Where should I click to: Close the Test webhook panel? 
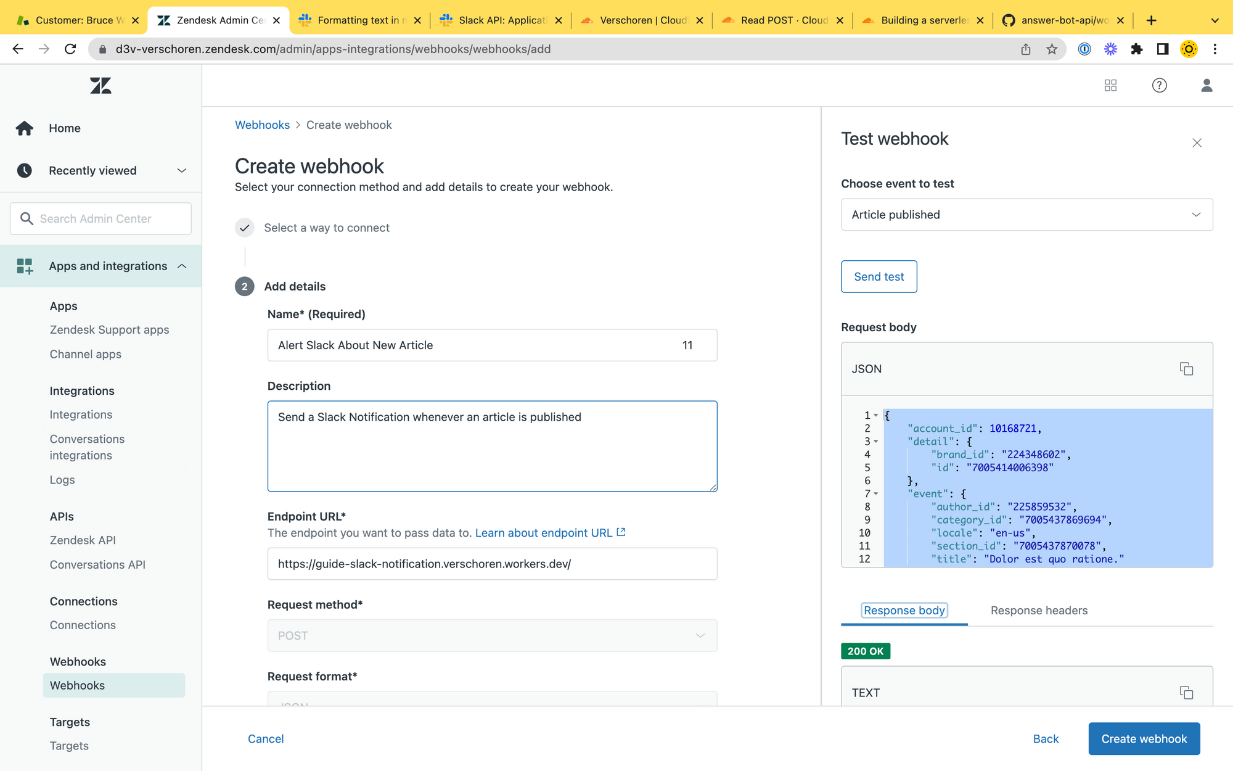[x=1197, y=143]
